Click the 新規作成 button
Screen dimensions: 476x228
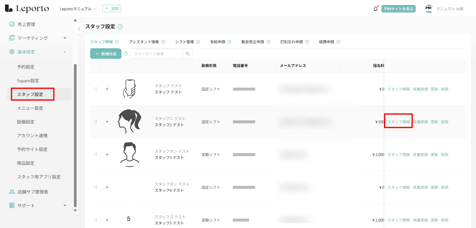click(106, 54)
